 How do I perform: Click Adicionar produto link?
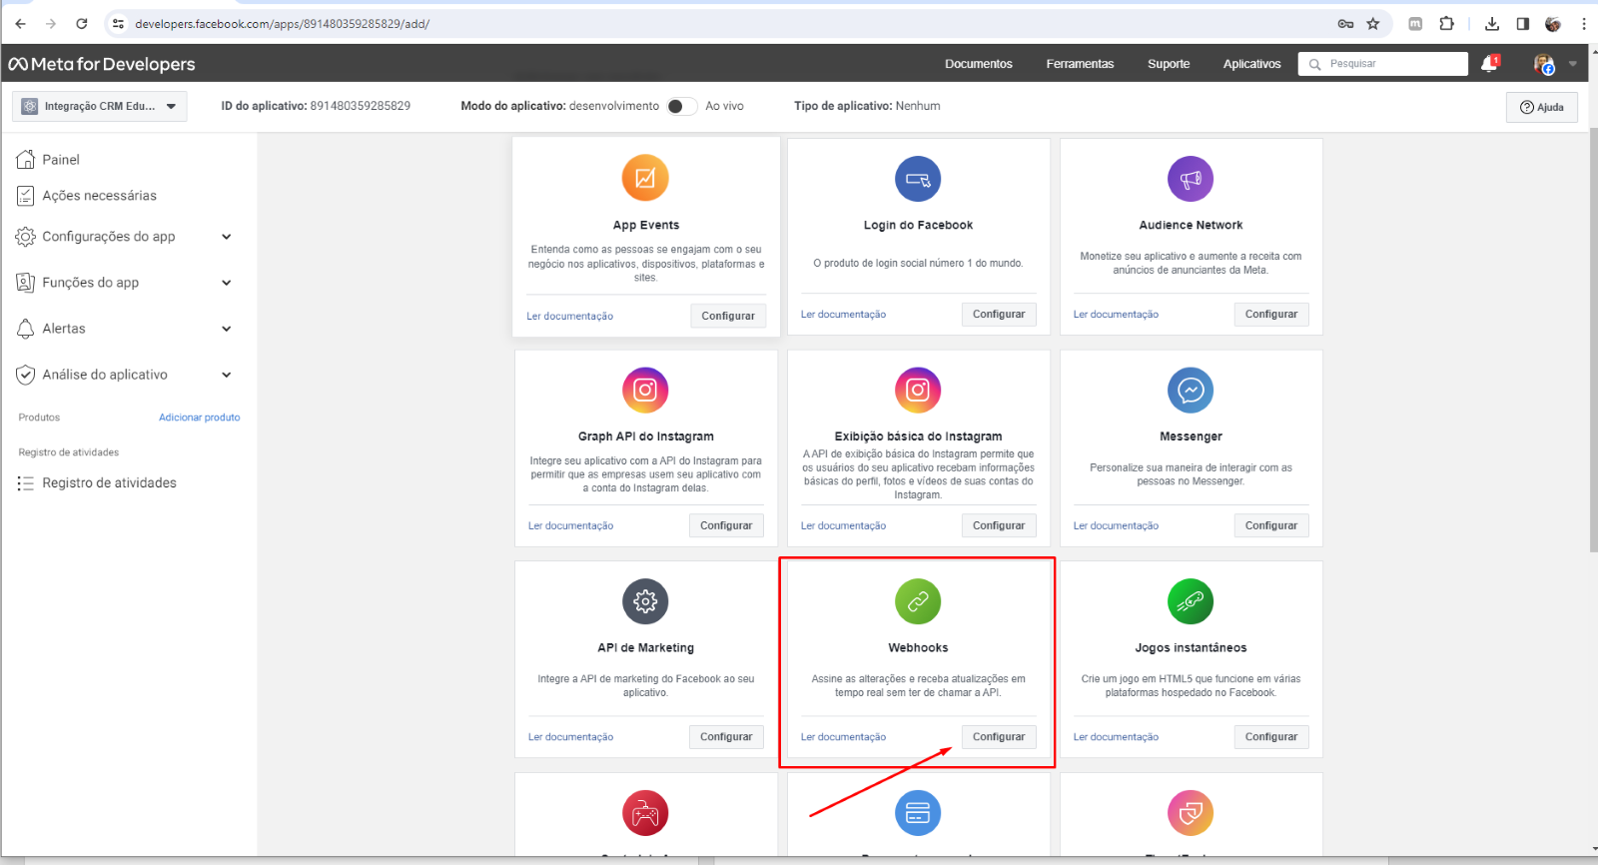click(x=200, y=418)
